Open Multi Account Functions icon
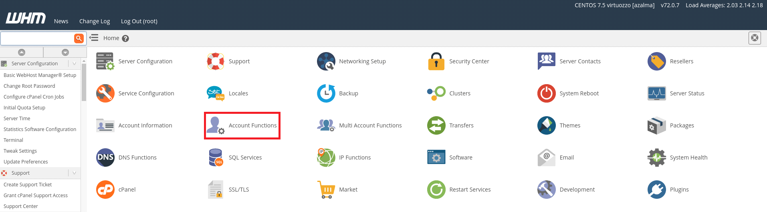Viewport: 767px width, 212px height. point(326,125)
